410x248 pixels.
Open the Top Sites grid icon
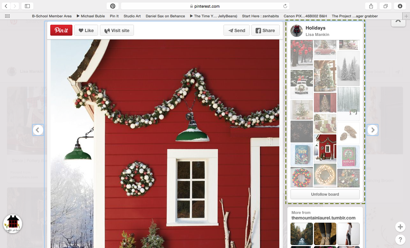[7, 16]
